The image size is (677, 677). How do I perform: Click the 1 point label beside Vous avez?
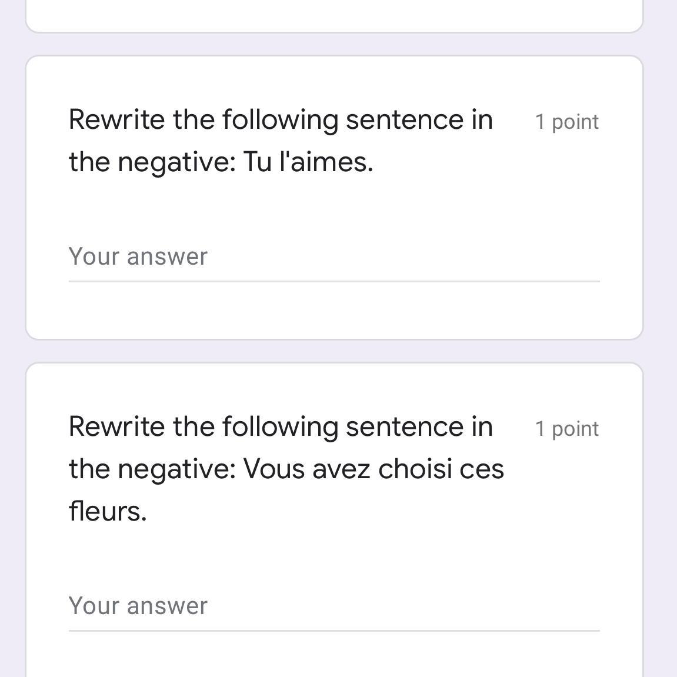pos(566,429)
